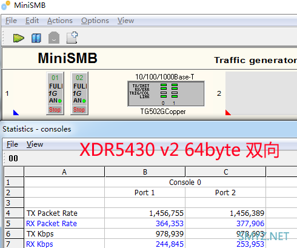Image resolution: width=297 pixels, height=248 pixels.
Task: Click the MiniSMB app icon in title bar
Action: pos(5,5)
